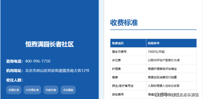The image size is (203, 99).
Task: Select the 餐费 row label
Action: click(x=115, y=78)
